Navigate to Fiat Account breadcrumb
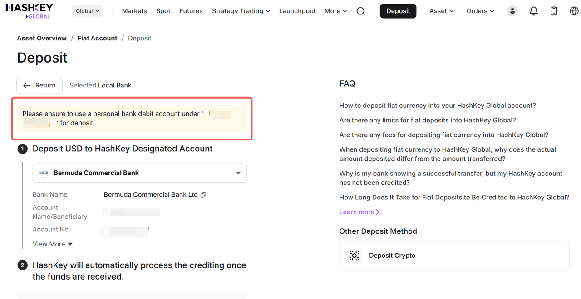The height and width of the screenshot is (299, 581). tap(97, 38)
